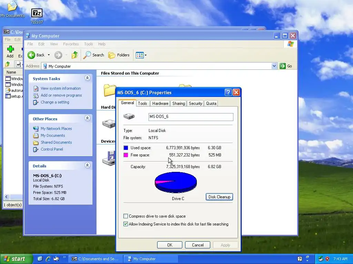
Task: Open the Address bar dropdown arrow
Action: click(274, 66)
